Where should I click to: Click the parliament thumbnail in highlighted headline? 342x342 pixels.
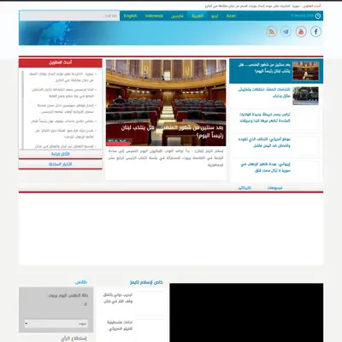point(305,71)
